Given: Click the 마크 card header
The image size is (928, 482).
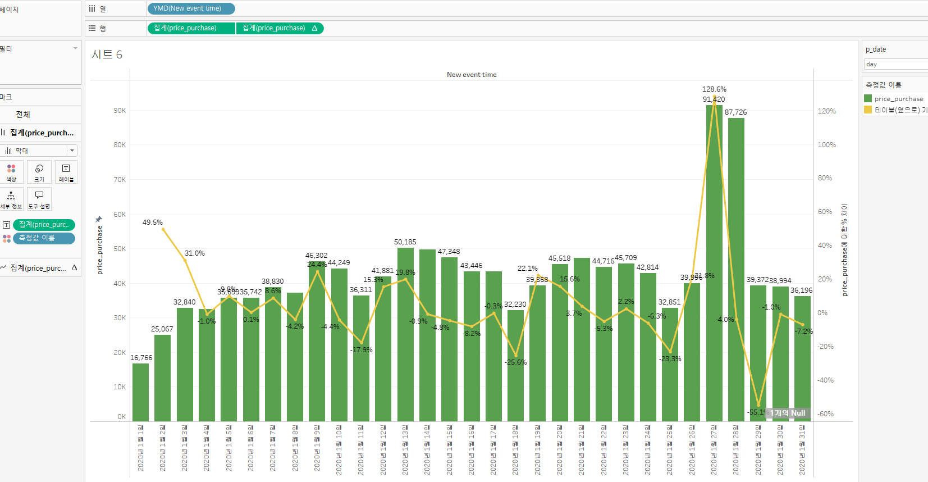Looking at the screenshot, I should tap(6, 97).
